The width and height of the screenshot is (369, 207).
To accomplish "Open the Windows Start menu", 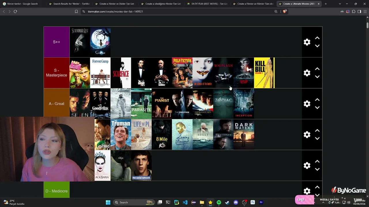I will point(108,202).
